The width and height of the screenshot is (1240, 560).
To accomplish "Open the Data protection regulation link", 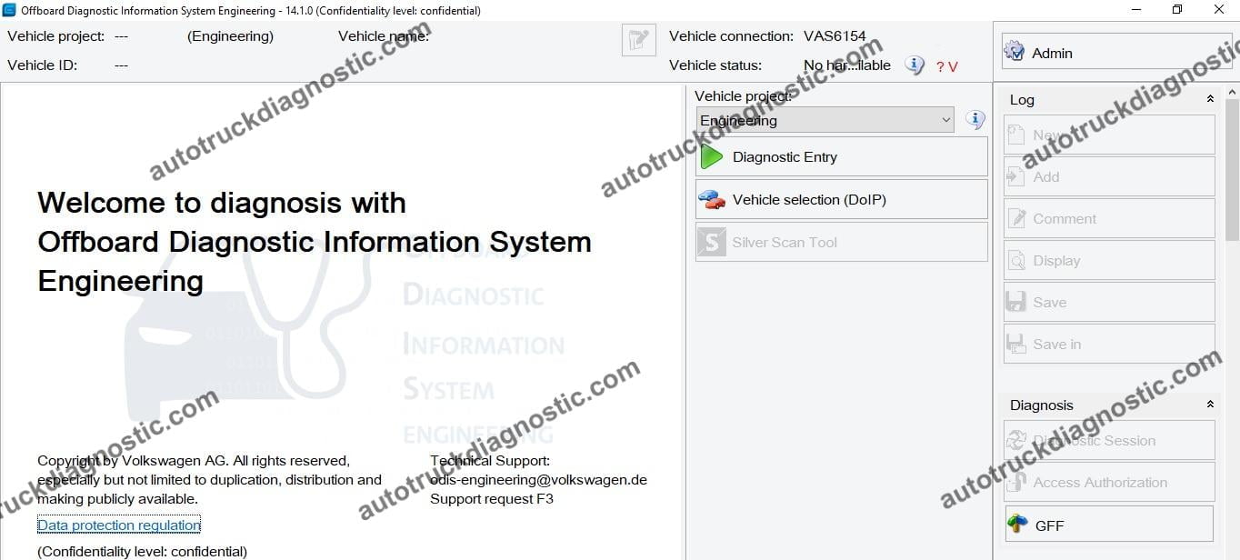I will click(x=118, y=525).
